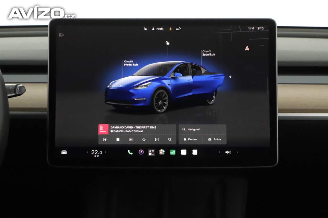Open climate settings via 22.0 temperature
The image size is (328, 218).
coord(96,152)
